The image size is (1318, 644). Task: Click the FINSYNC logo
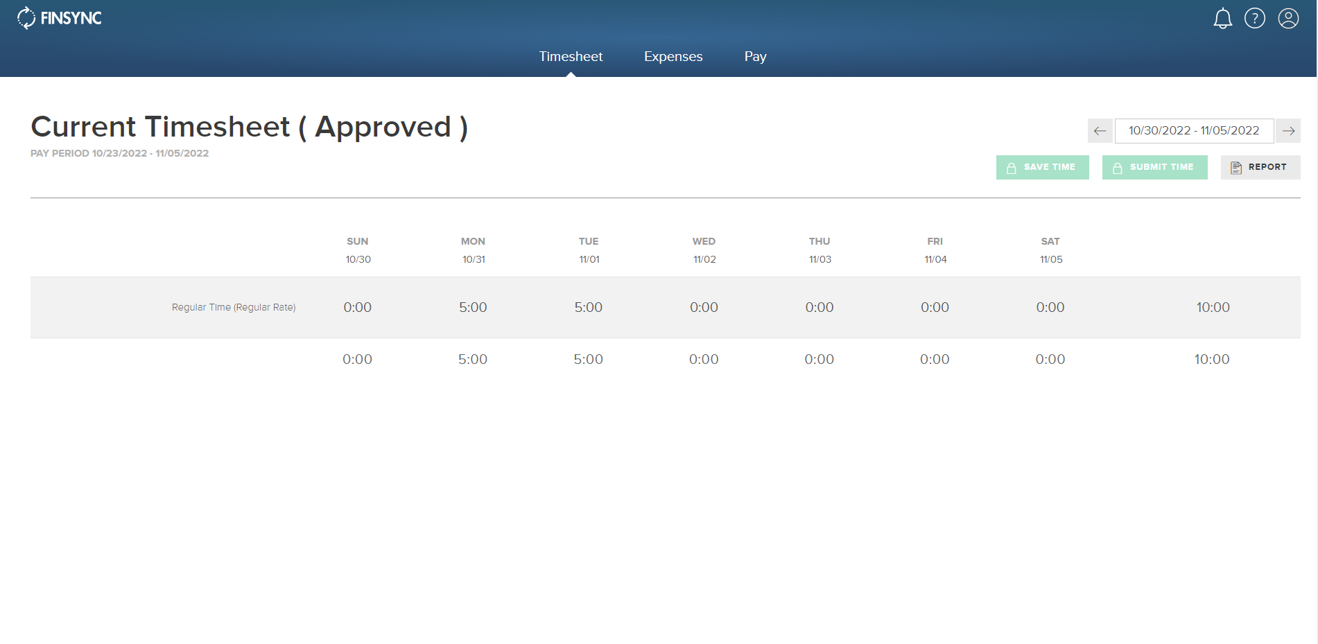point(59,18)
